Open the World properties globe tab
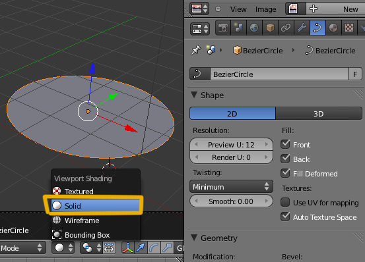This screenshot has height=262, width=365. point(254,28)
